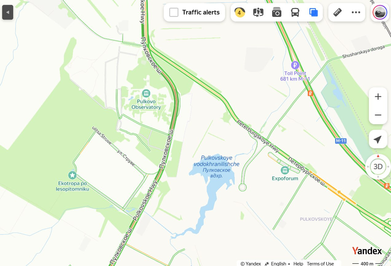The height and width of the screenshot is (266, 391).
Task: Open the Terms of Use link
Action: 320,264
